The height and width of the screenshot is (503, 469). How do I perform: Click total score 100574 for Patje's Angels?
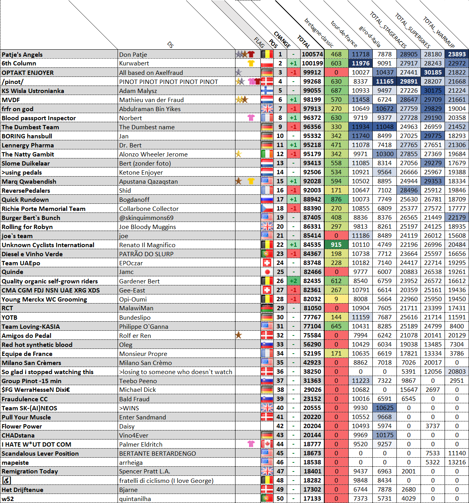pos(312,54)
